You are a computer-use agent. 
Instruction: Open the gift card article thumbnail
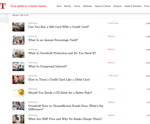point(18,27)
